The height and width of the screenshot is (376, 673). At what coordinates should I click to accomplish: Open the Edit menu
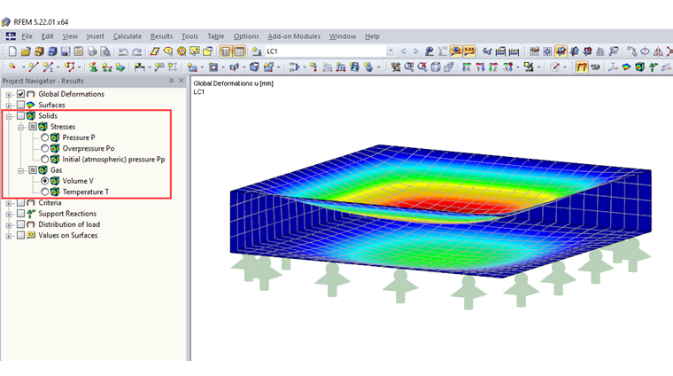click(x=47, y=36)
